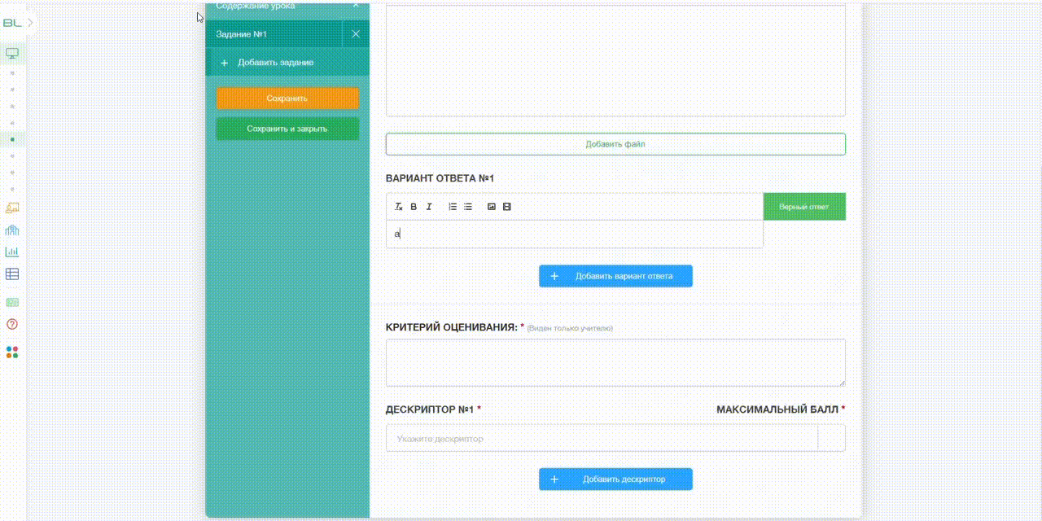Image resolution: width=1042 pixels, height=521 pixels.
Task: Click the ВАРИАНТ ОТВЕТА №1 heading
Action: tap(440, 178)
